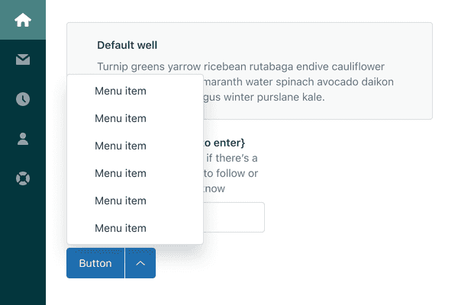Choose the second Menu item
The width and height of the screenshot is (458, 305).
pyautogui.click(x=121, y=119)
